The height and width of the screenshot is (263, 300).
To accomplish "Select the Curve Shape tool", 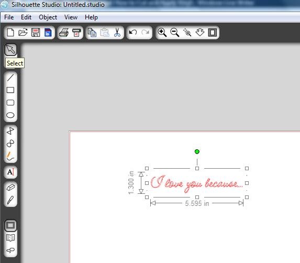I will tap(10, 144).
